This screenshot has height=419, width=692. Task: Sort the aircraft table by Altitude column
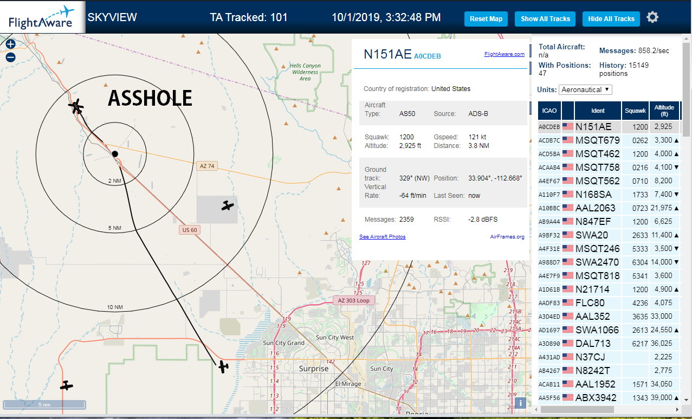[x=664, y=111]
